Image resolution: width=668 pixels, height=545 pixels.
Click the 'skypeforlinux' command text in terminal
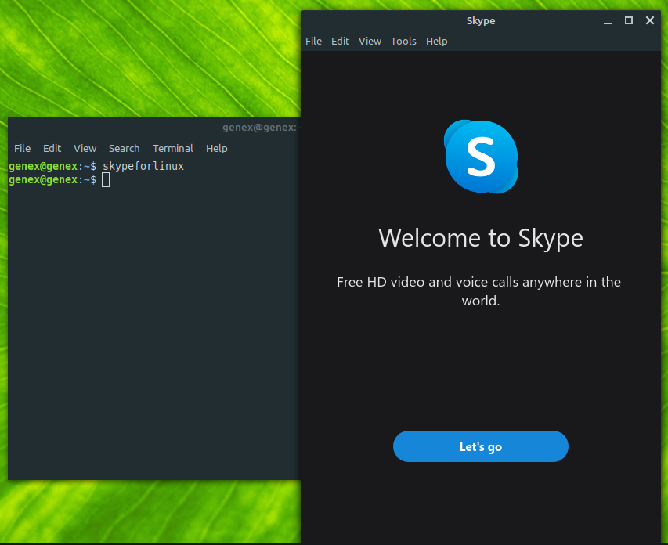point(143,166)
